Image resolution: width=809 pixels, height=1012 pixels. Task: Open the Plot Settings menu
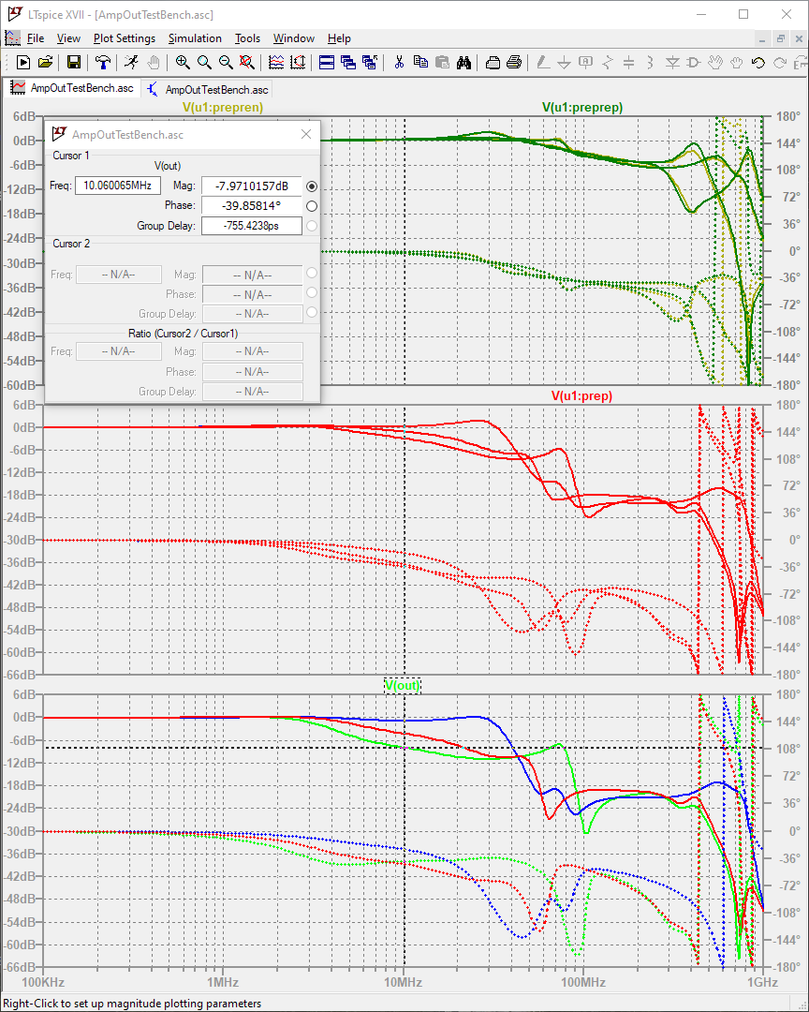coord(125,38)
